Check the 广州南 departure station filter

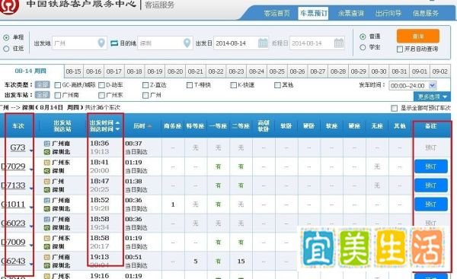[x=58, y=95]
